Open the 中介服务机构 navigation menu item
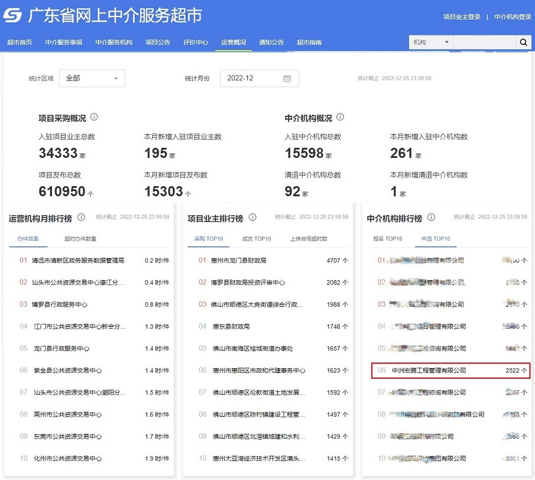Viewport: 535px width, 480px height. [x=113, y=42]
